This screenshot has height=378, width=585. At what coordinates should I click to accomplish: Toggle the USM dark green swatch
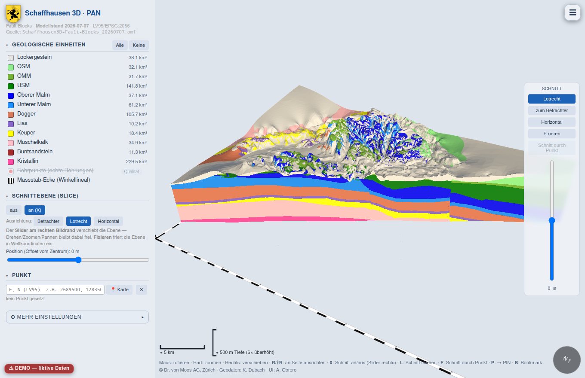[11, 86]
